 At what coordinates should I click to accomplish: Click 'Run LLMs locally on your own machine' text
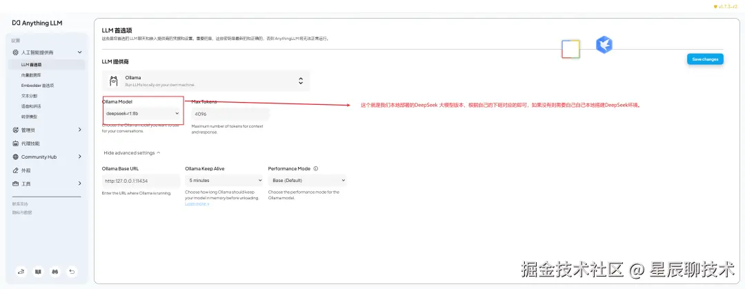click(160, 85)
